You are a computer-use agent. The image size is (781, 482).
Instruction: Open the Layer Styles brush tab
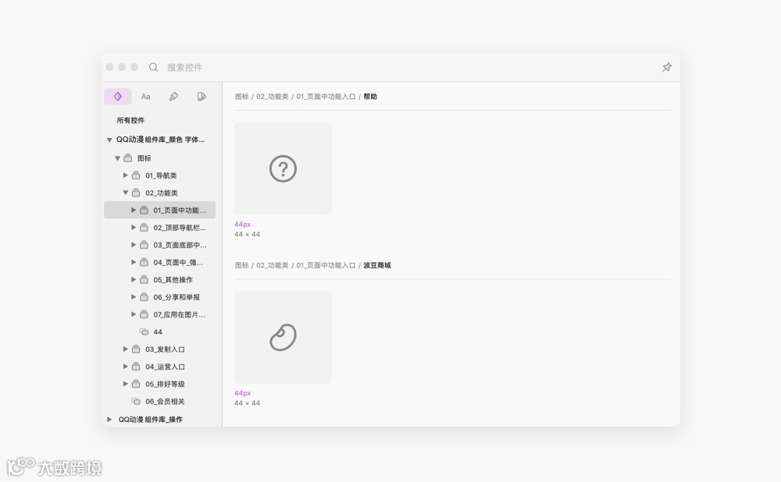tap(173, 97)
